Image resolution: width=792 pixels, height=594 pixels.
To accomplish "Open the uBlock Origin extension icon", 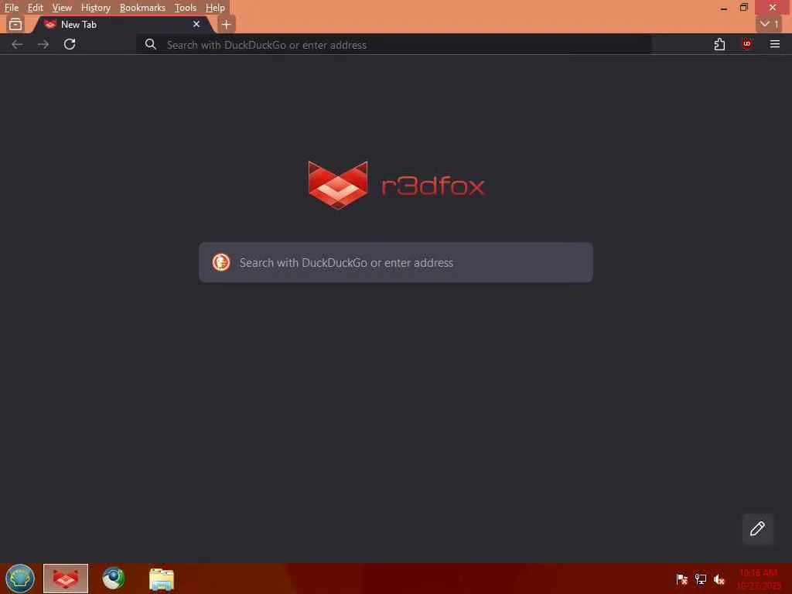I will coord(746,44).
